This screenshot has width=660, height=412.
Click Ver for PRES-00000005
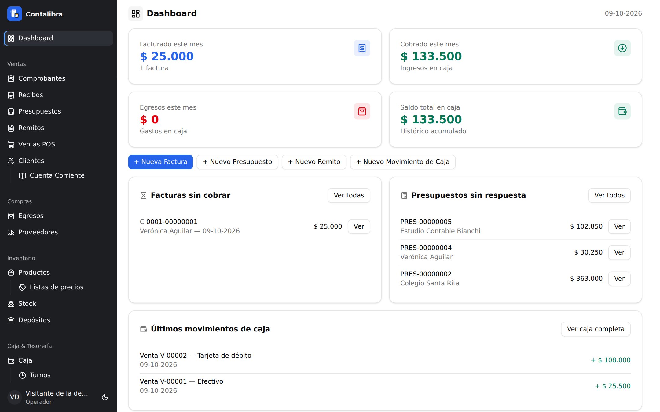coord(619,226)
